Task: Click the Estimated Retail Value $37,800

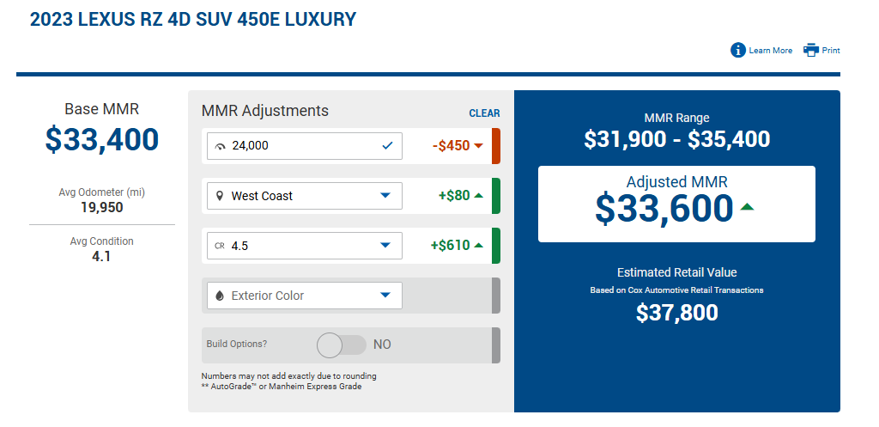Action: [x=676, y=313]
